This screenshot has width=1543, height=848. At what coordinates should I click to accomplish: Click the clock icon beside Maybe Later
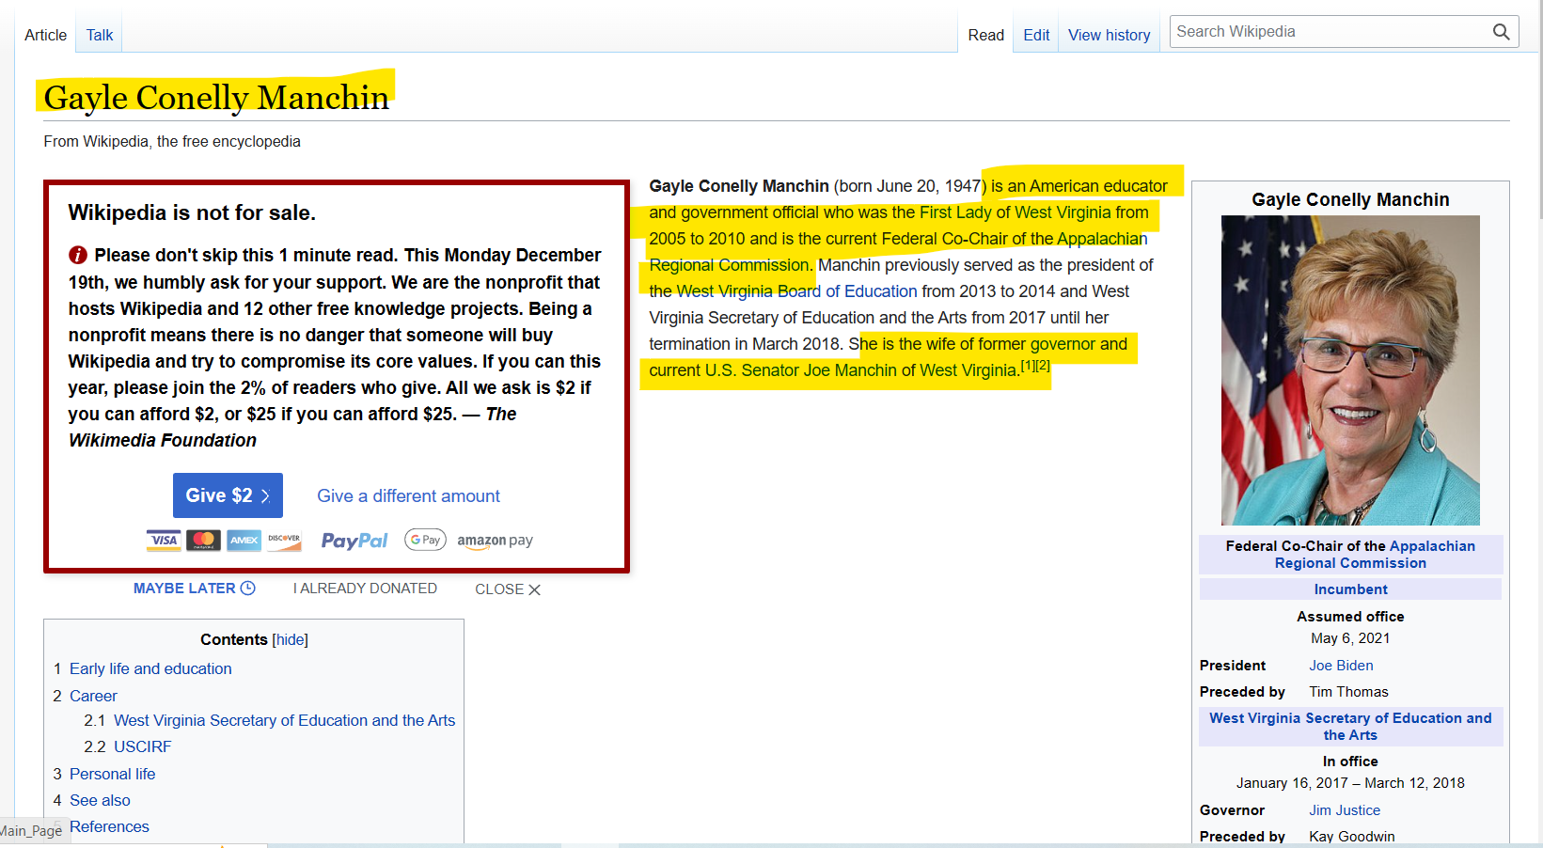[x=248, y=588]
